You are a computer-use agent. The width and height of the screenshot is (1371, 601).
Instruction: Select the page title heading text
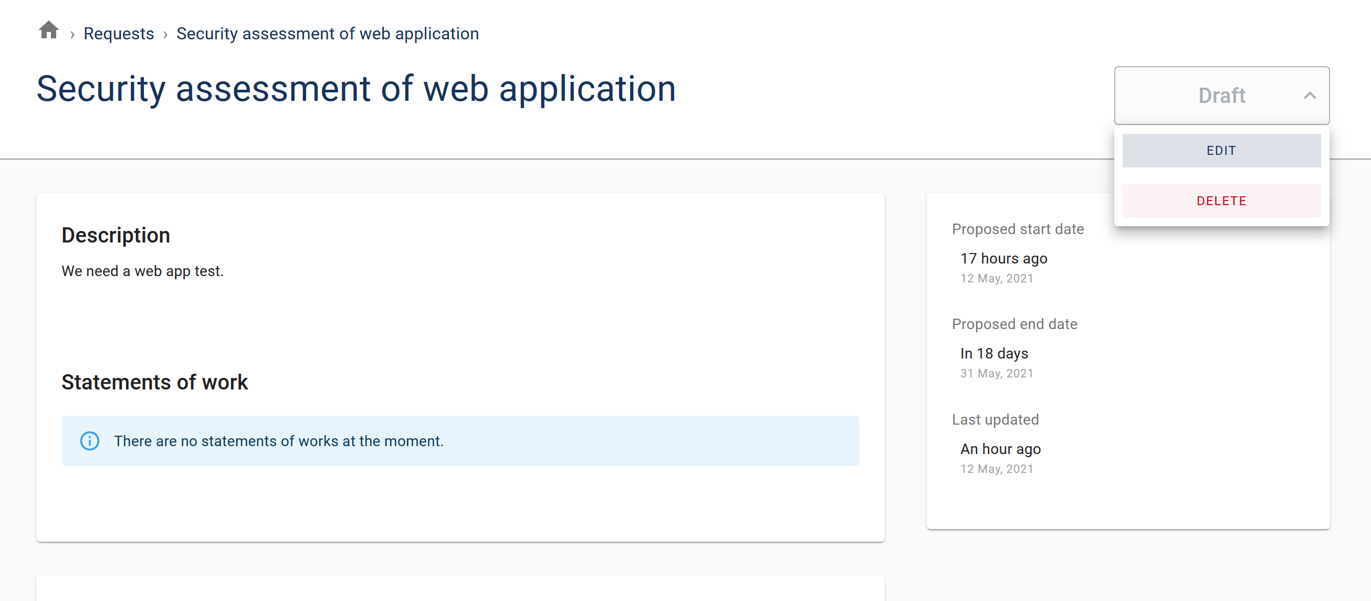click(x=356, y=89)
